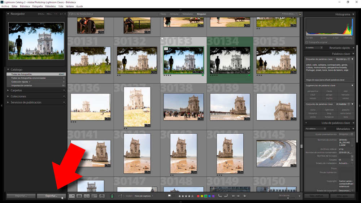Open the Fotografía menu

[37, 7]
